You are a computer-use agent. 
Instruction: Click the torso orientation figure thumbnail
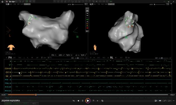pyautogui.click(x=11, y=47)
